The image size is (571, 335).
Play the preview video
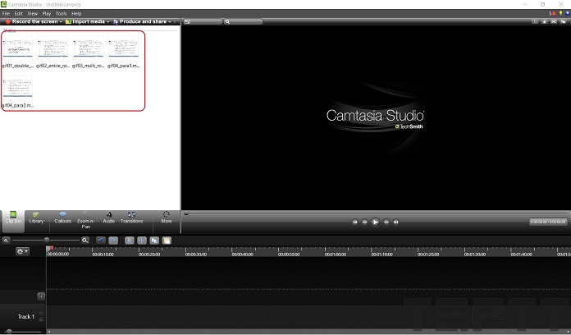(x=375, y=222)
